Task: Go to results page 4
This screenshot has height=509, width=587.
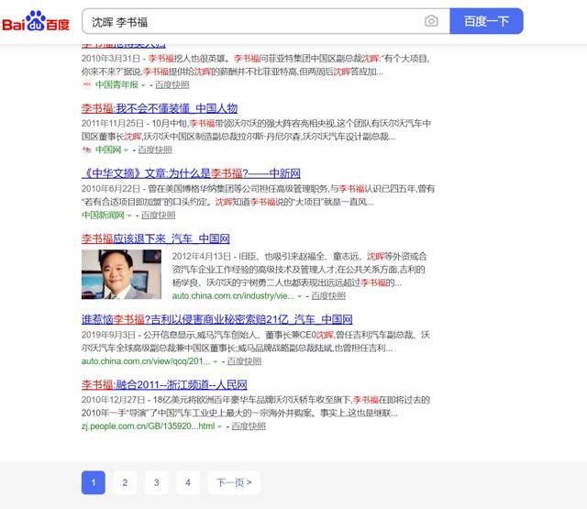Action: click(x=188, y=482)
